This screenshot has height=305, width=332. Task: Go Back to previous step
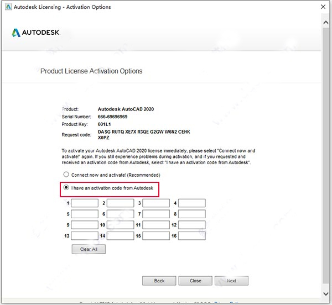(x=159, y=281)
